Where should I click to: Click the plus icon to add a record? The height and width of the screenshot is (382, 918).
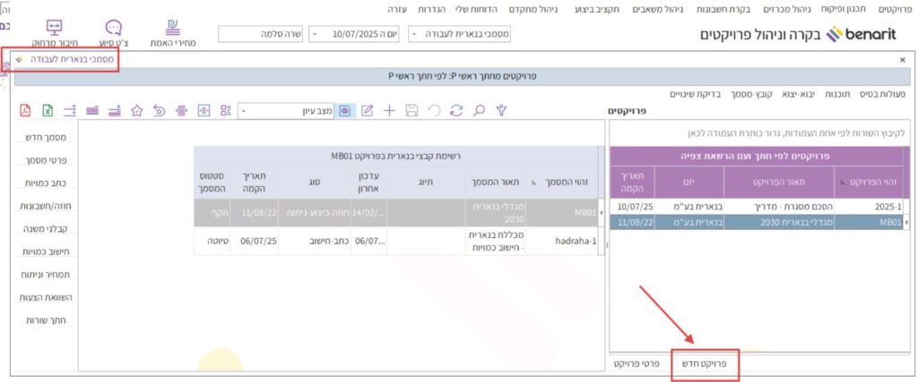click(389, 111)
